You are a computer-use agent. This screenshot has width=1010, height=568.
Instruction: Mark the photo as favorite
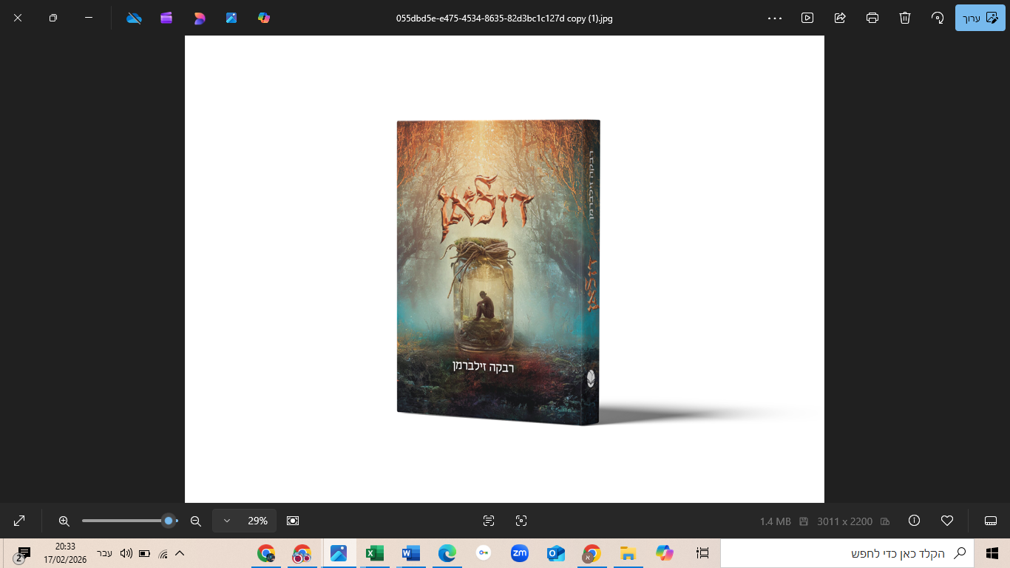[947, 521]
